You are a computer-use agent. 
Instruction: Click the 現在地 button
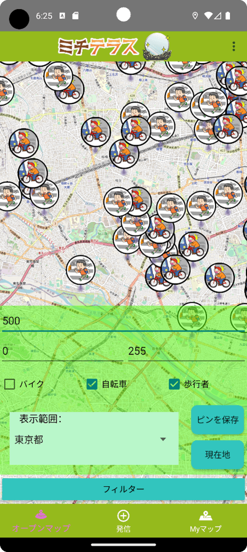[x=218, y=455]
